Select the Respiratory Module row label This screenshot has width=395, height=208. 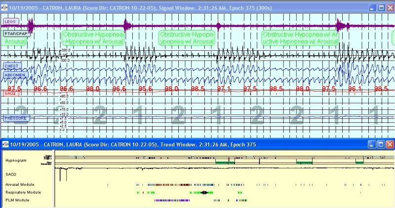click(23, 192)
